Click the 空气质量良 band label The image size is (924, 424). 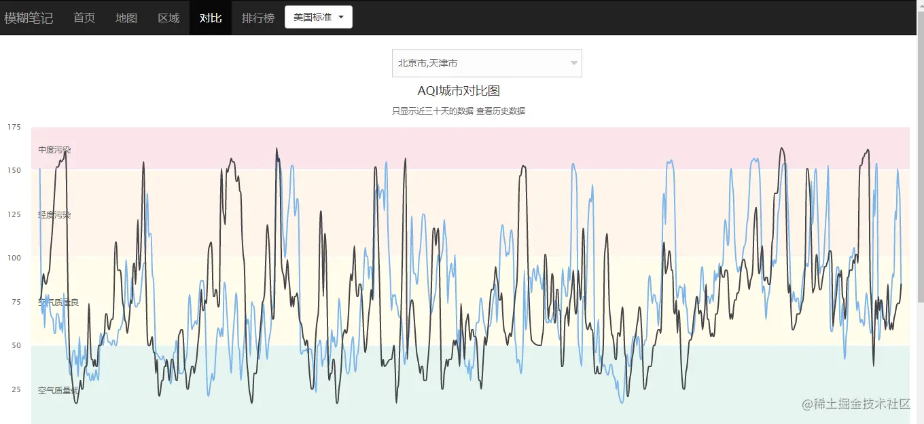click(x=58, y=303)
